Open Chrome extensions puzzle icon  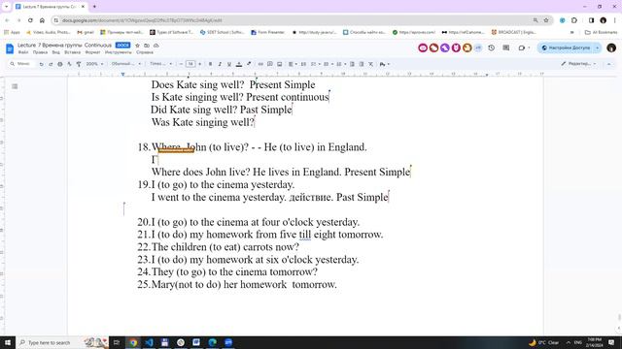[574, 20]
